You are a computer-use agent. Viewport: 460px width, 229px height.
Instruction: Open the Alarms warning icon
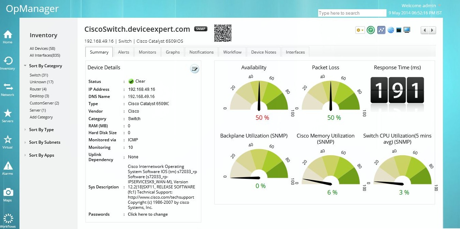point(8,168)
